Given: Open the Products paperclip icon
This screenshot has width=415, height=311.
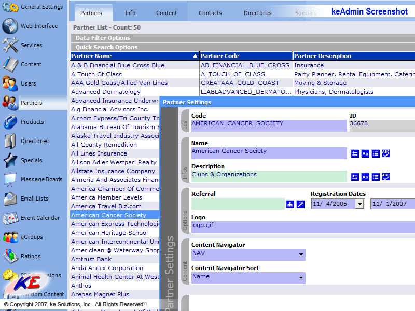Looking at the screenshot, I should (10, 122).
